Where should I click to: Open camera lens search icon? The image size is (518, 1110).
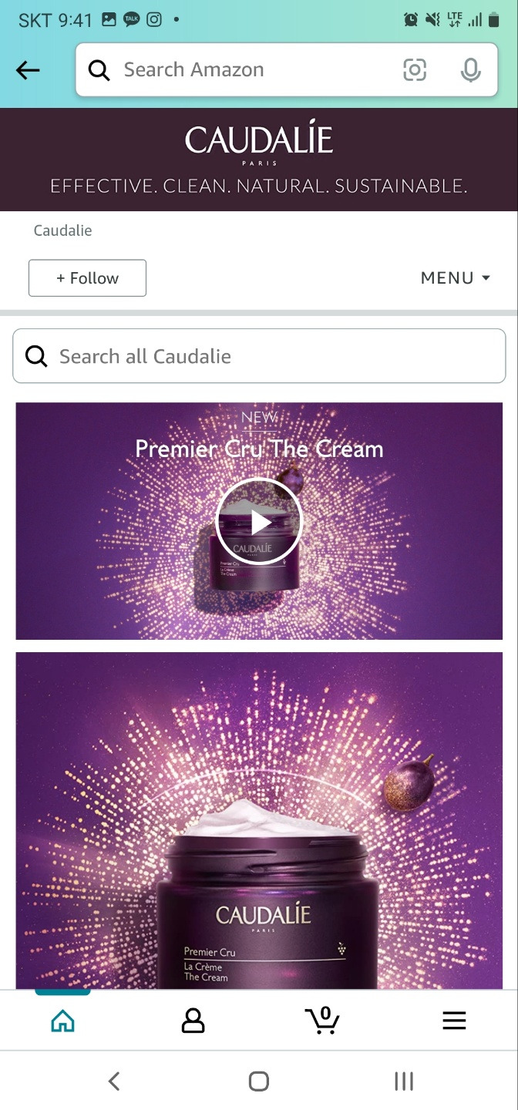[415, 70]
